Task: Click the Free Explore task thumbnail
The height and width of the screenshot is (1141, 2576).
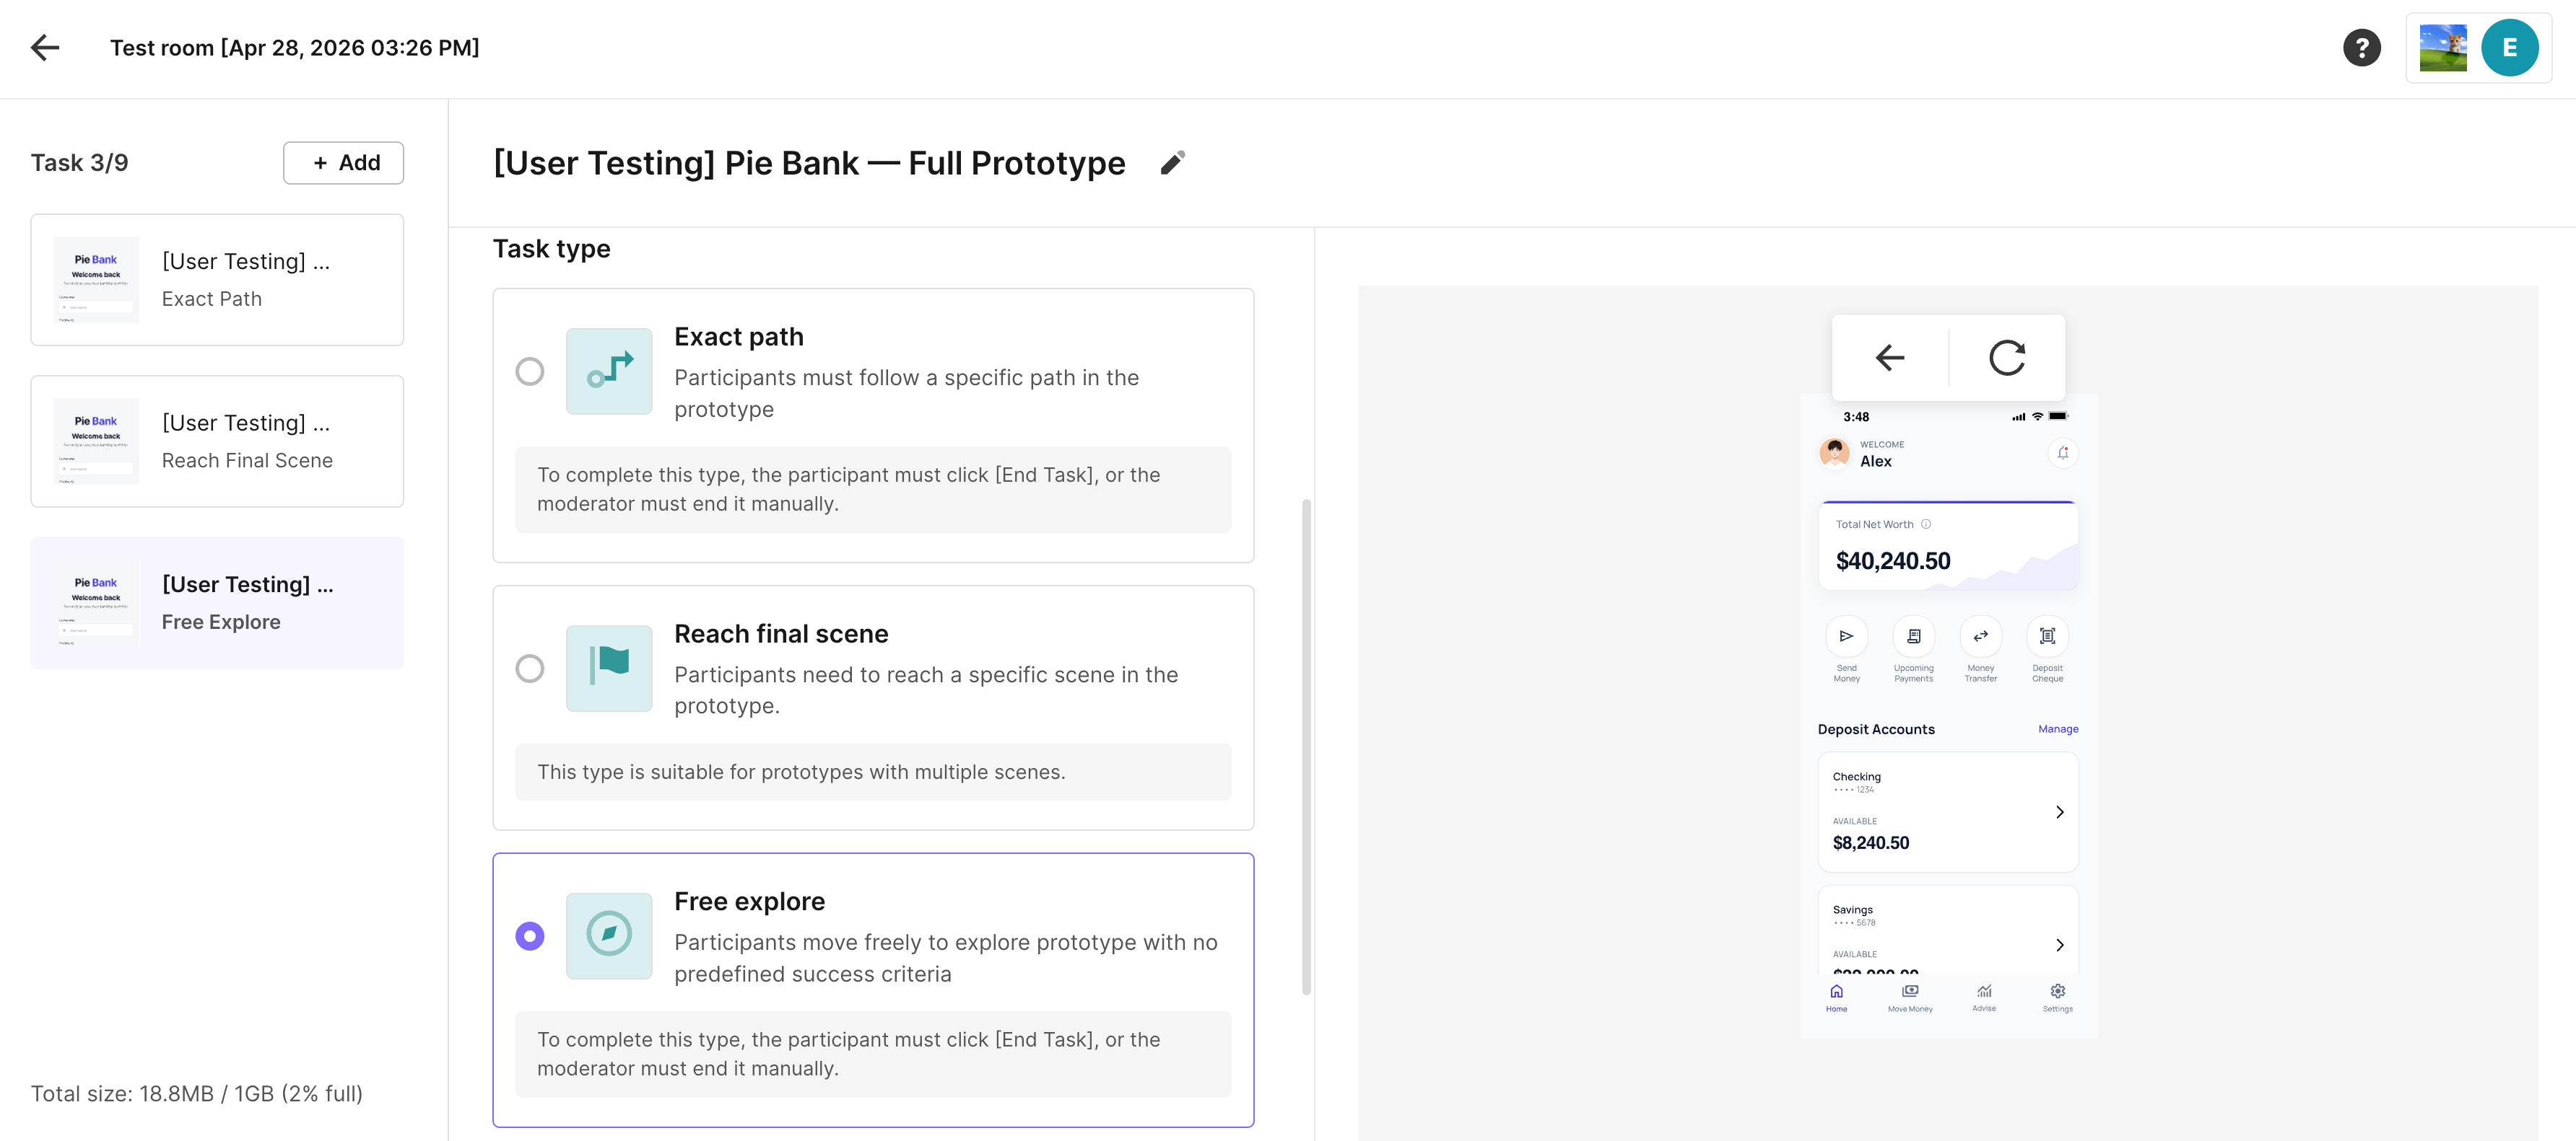Action: point(96,602)
